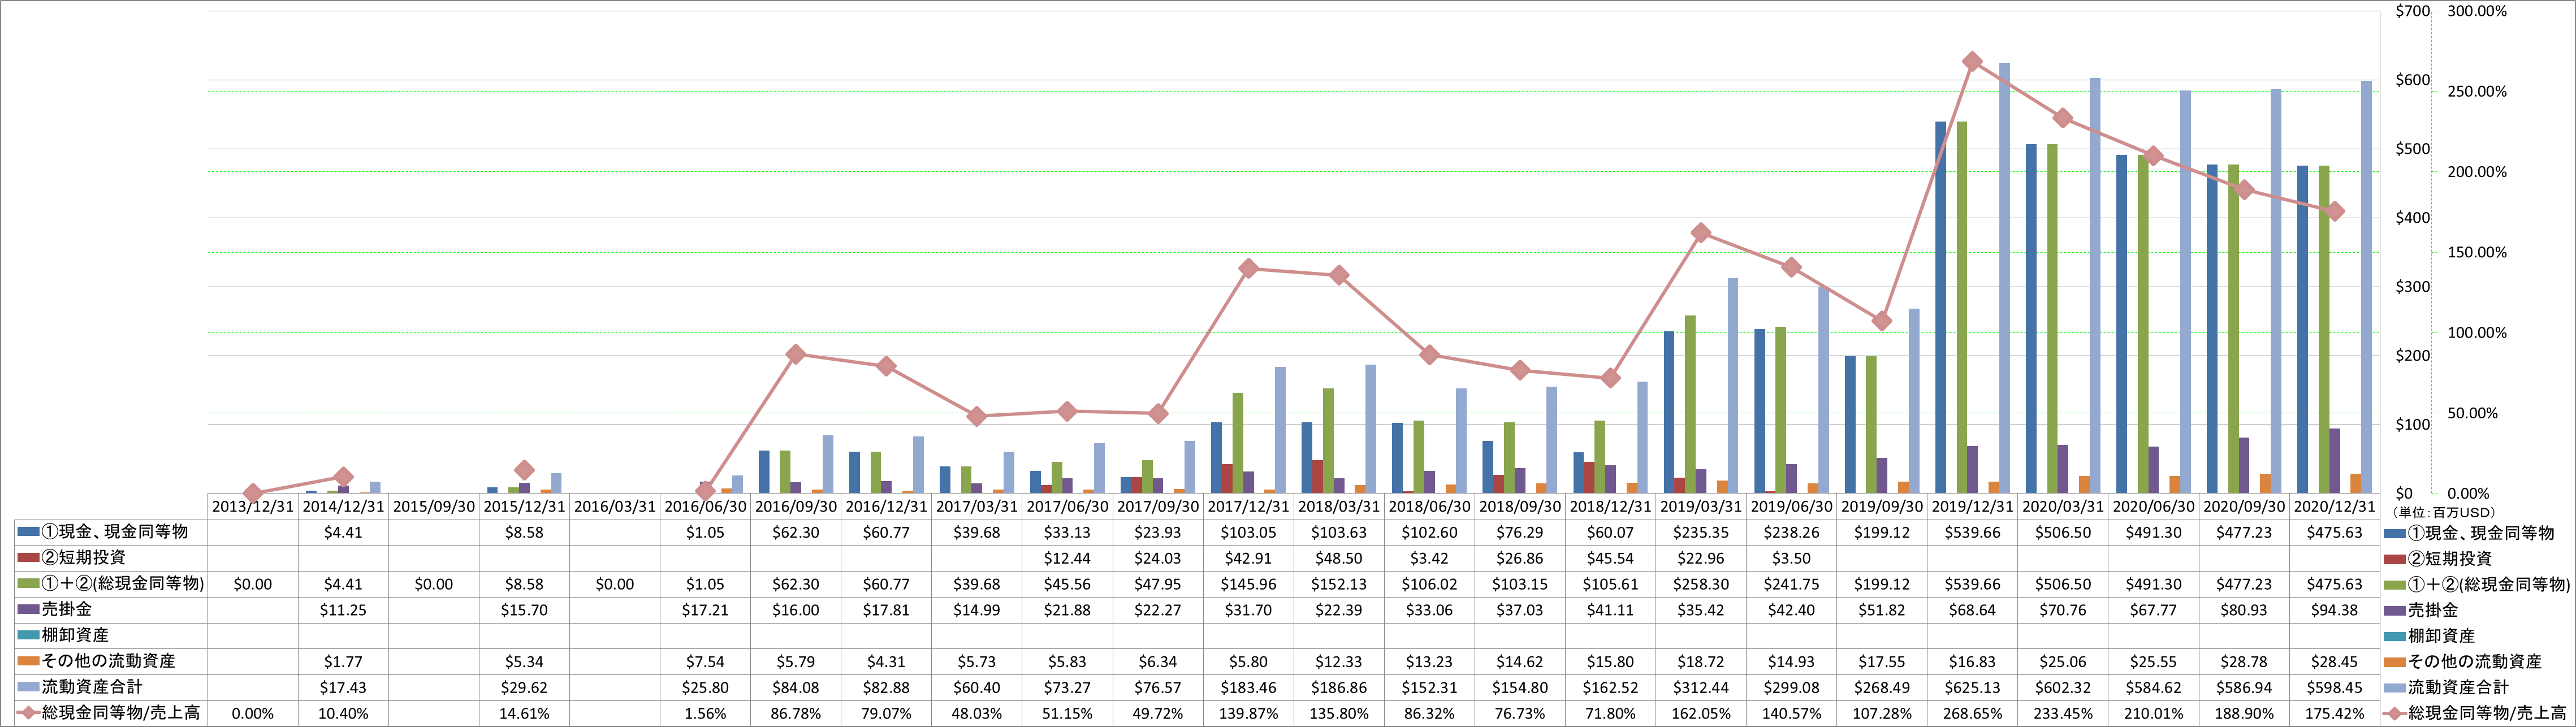Screen dimensions: 2576x727
Task: Click the date label 2017/06/30
Action: click(x=1067, y=507)
